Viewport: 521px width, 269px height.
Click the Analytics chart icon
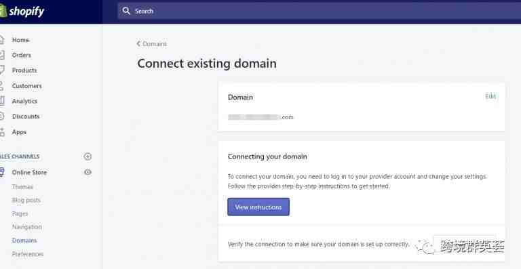coord(2,101)
